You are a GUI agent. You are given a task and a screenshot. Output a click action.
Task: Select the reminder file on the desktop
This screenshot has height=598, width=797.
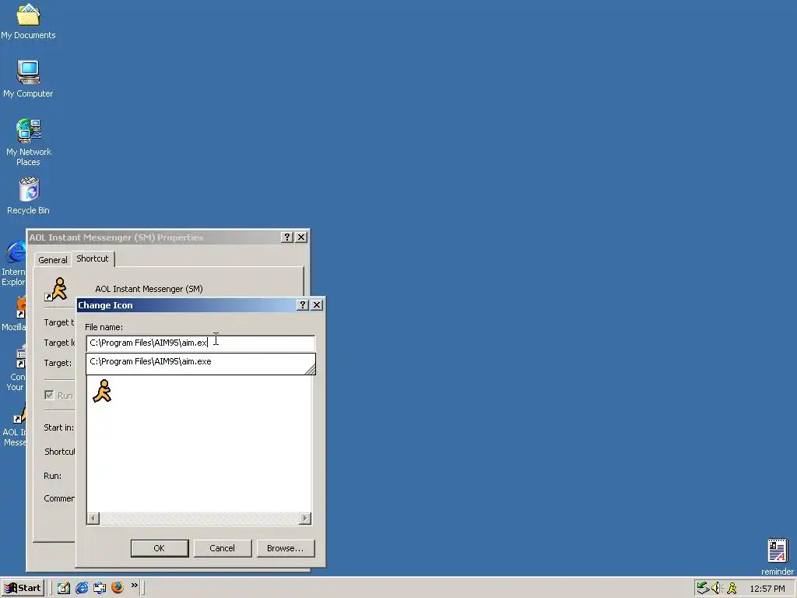(778, 558)
